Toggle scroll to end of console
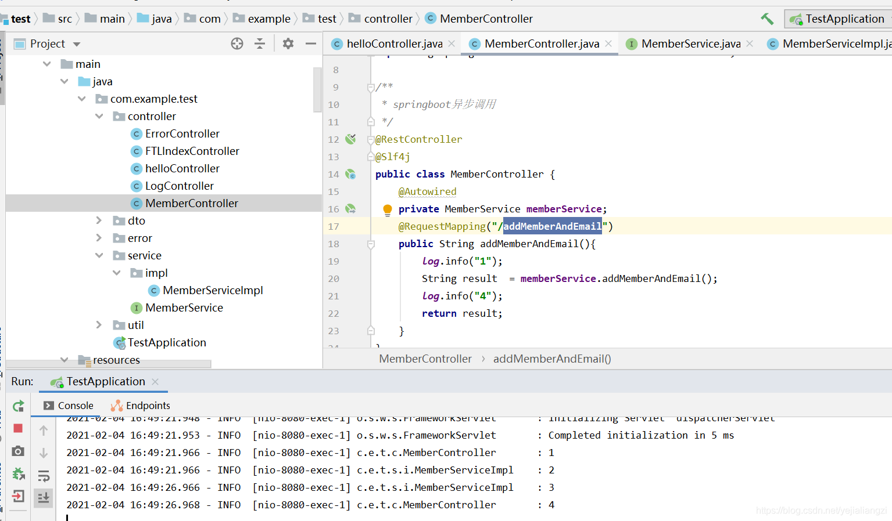The width and height of the screenshot is (892, 521). (x=44, y=498)
